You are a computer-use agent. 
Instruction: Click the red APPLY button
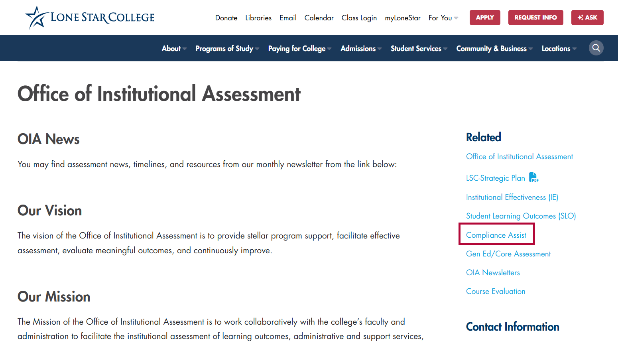pos(485,18)
